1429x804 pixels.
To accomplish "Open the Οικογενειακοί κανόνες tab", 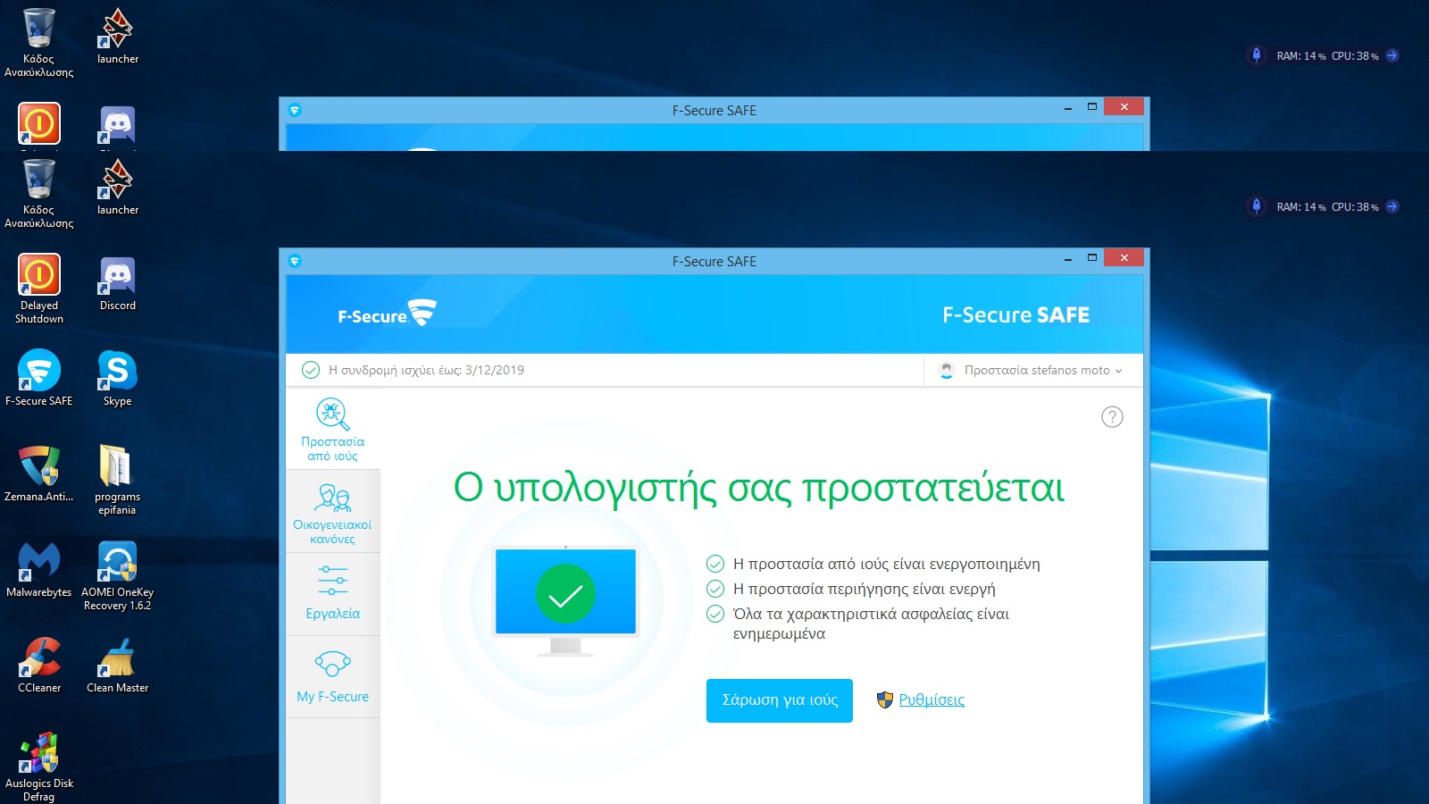I will [333, 511].
